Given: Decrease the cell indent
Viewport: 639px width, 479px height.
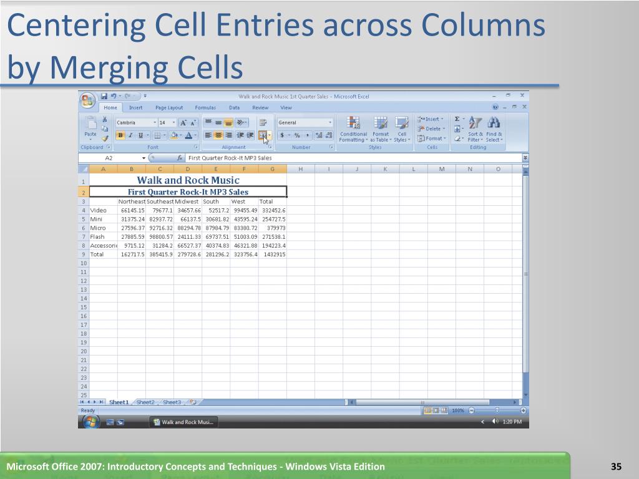Looking at the screenshot, I should click(x=240, y=135).
